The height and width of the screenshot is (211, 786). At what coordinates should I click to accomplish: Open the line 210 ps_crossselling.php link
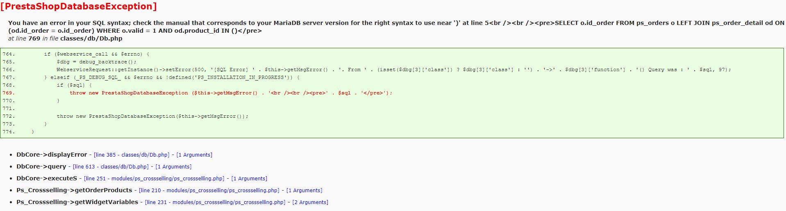point(209,191)
